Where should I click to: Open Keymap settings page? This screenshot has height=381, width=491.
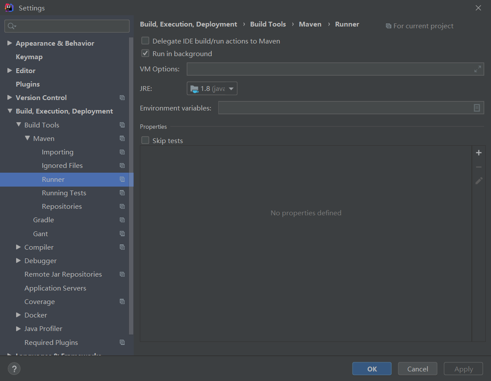tap(29, 57)
